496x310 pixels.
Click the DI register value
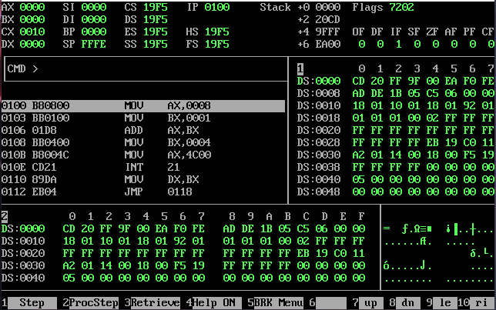(x=94, y=19)
